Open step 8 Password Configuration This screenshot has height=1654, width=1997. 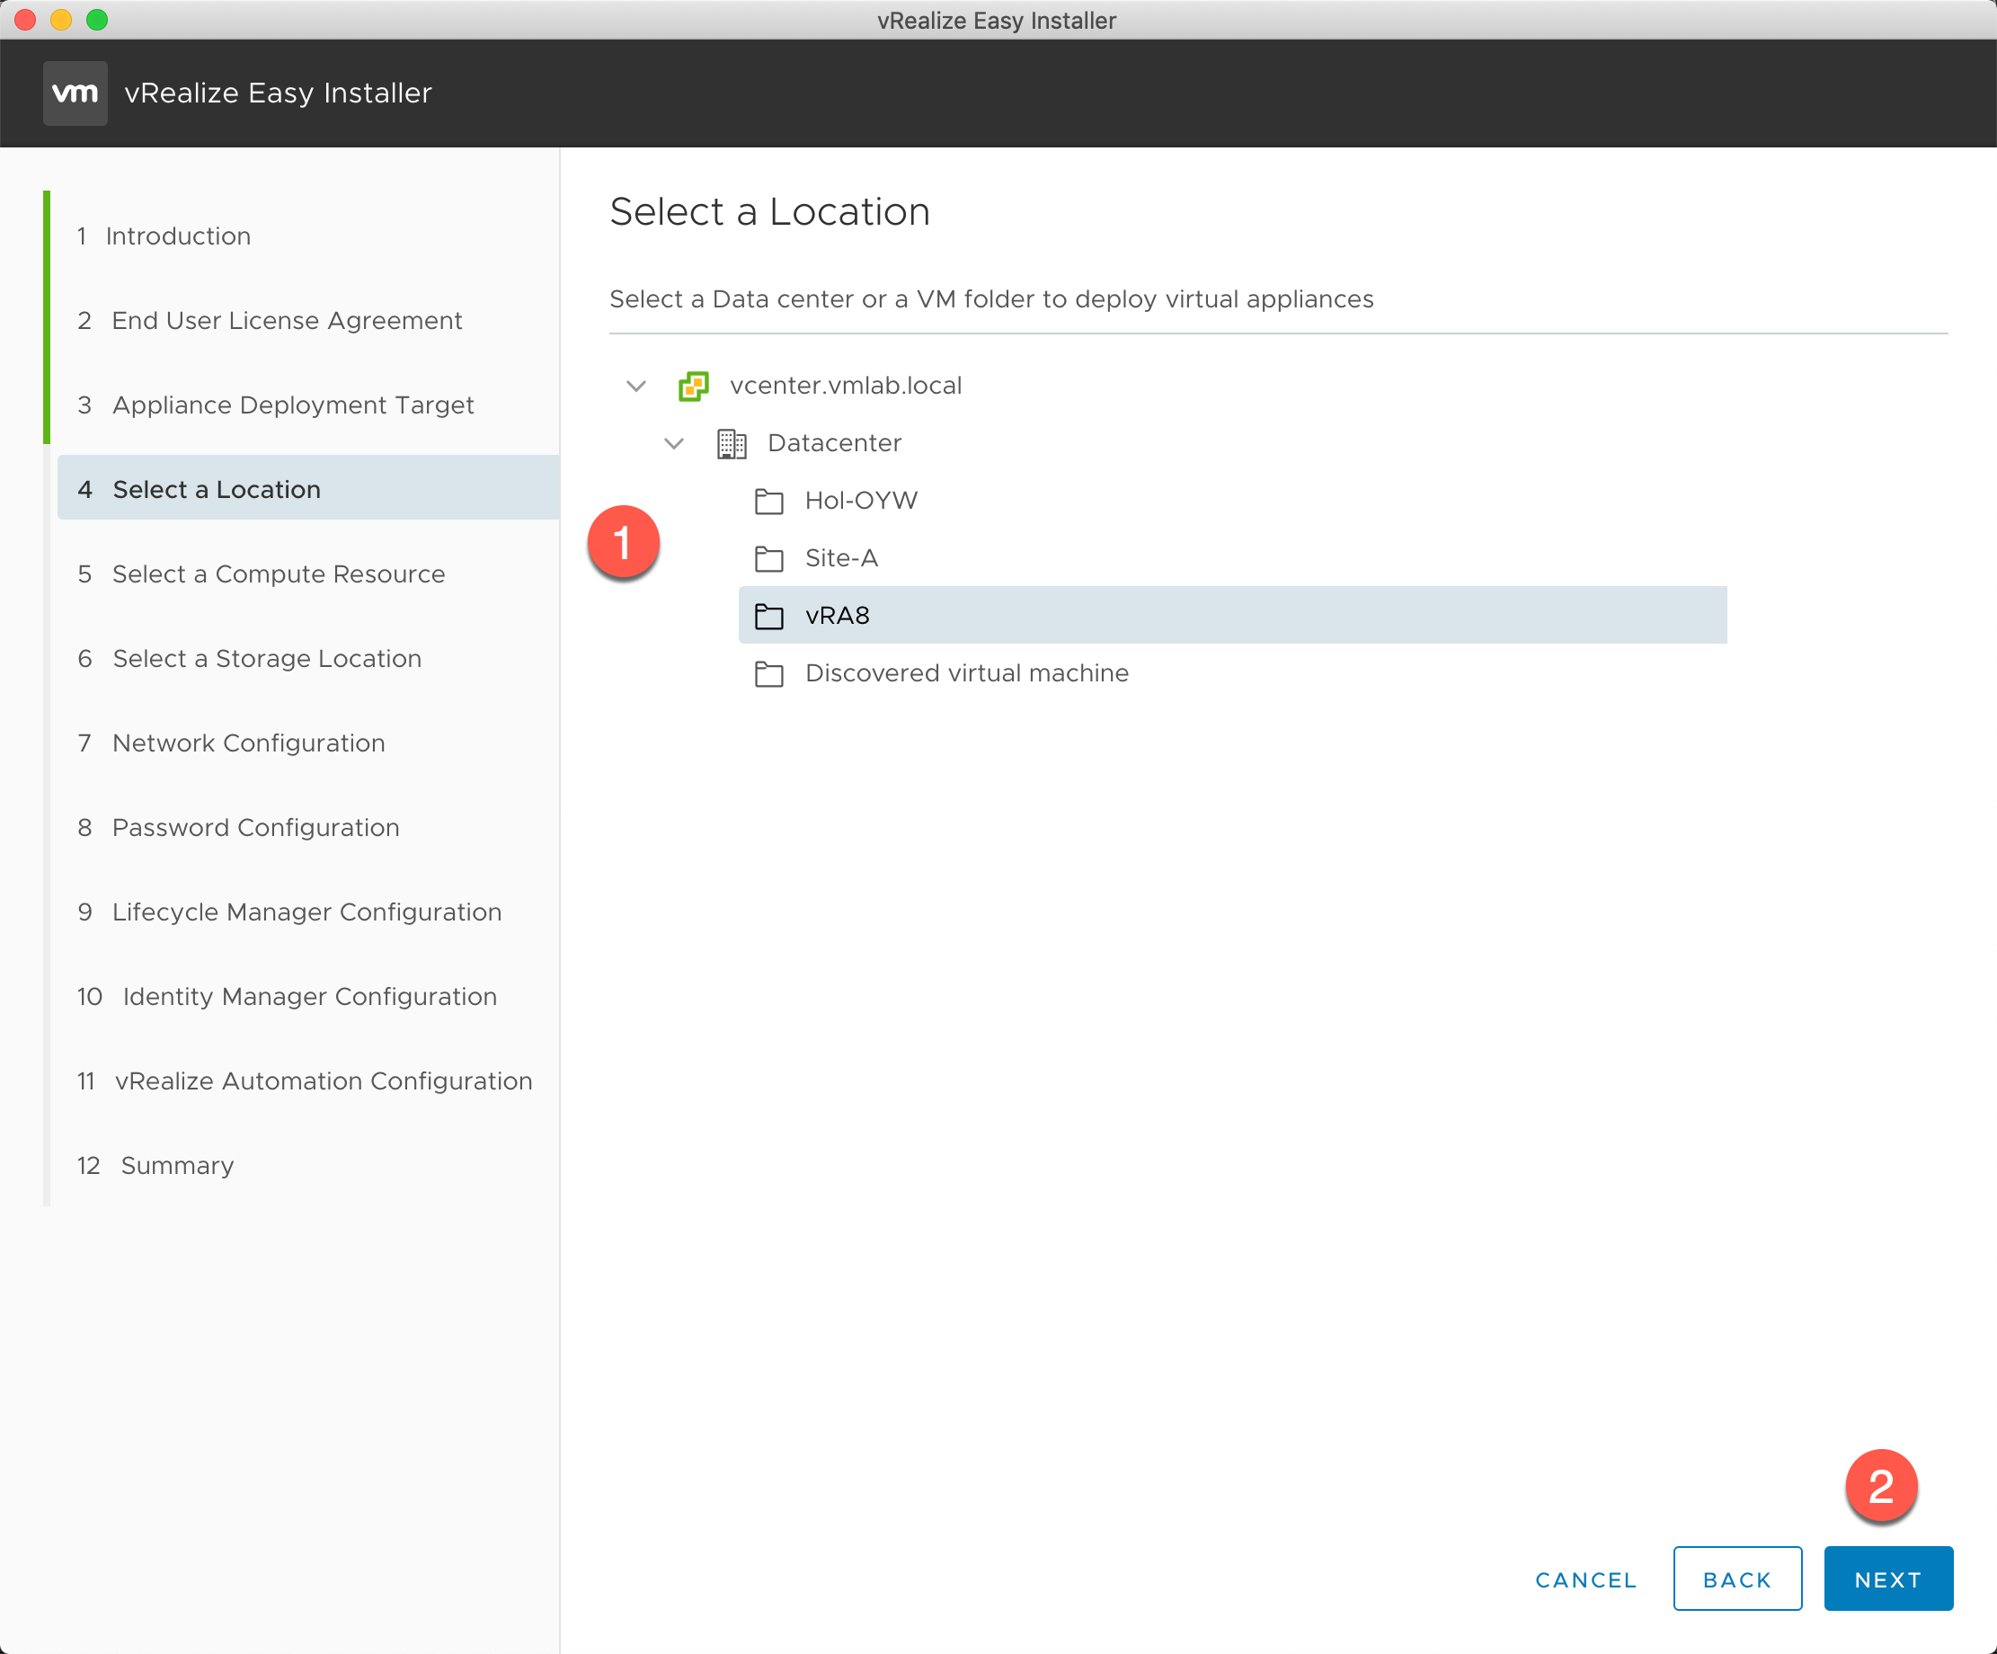(239, 828)
